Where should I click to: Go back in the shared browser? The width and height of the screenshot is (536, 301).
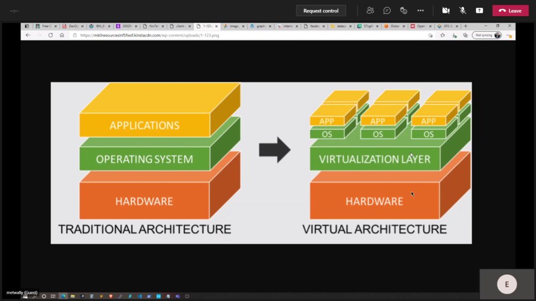pos(28,35)
